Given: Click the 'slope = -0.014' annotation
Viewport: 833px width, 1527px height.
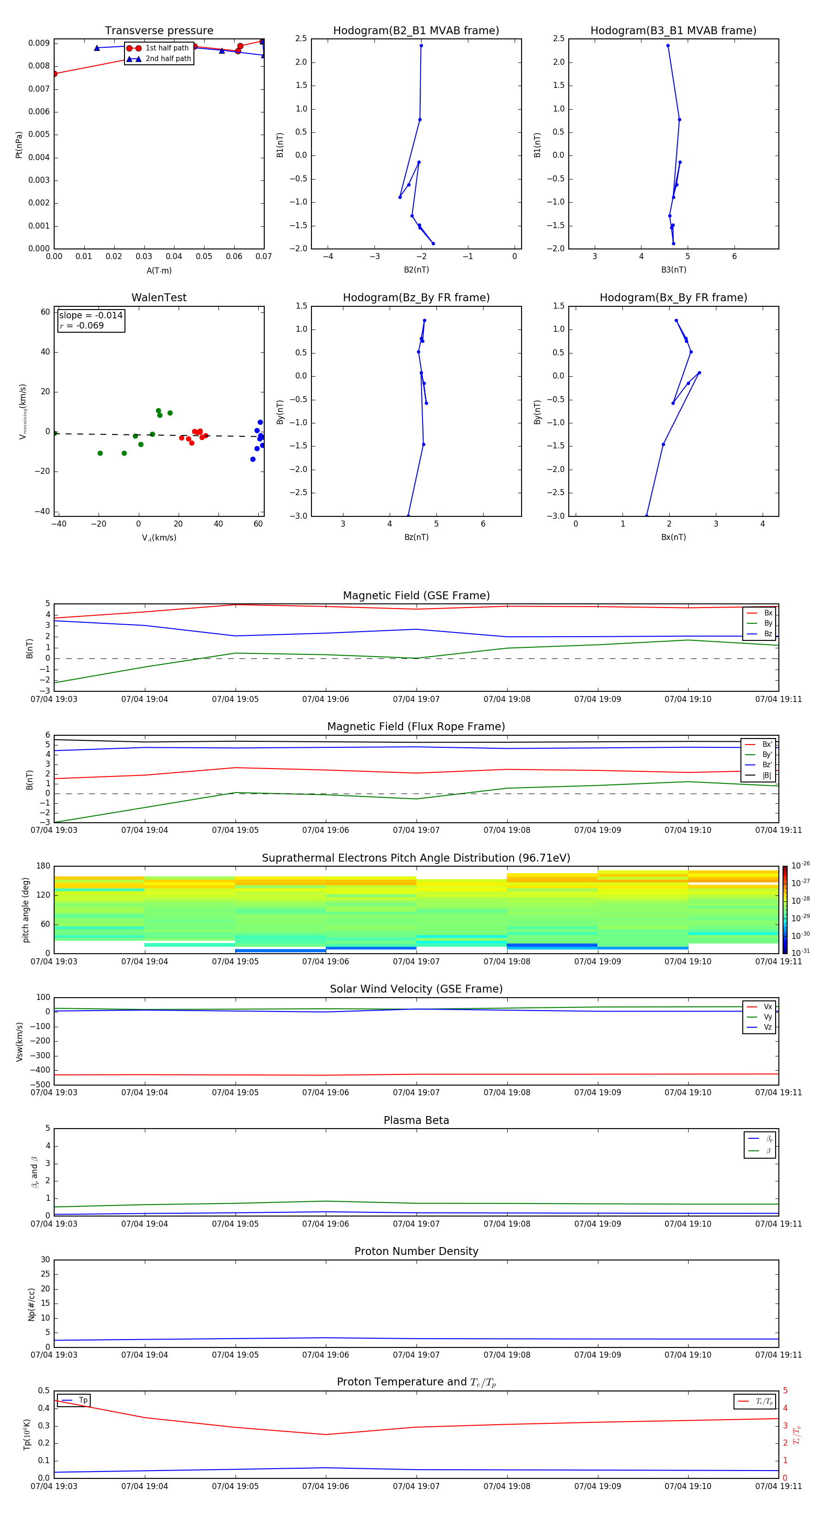Looking at the screenshot, I should tap(91, 316).
